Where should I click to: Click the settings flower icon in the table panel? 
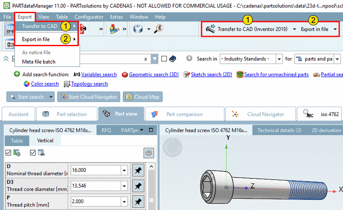click(149, 153)
